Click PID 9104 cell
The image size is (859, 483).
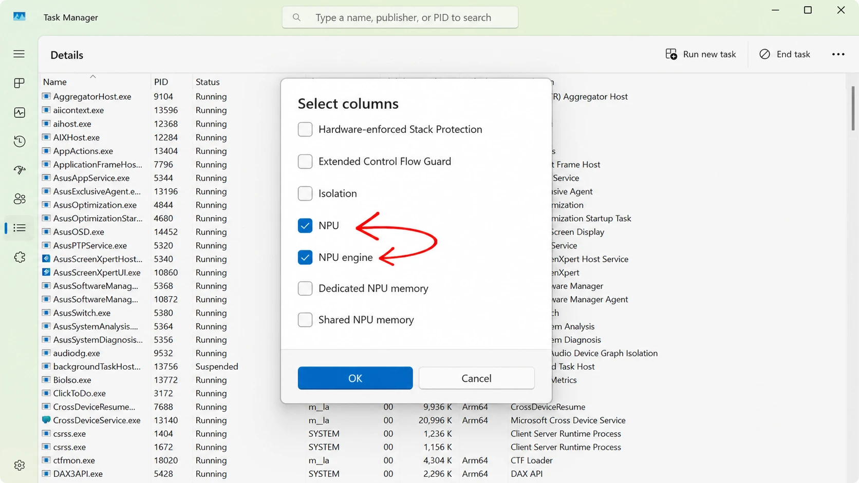point(163,96)
